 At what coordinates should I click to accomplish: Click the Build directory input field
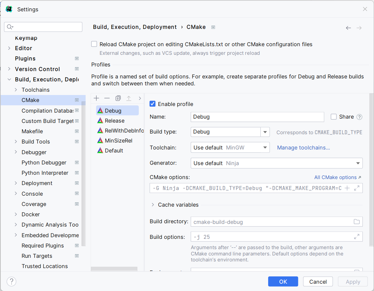277,222
